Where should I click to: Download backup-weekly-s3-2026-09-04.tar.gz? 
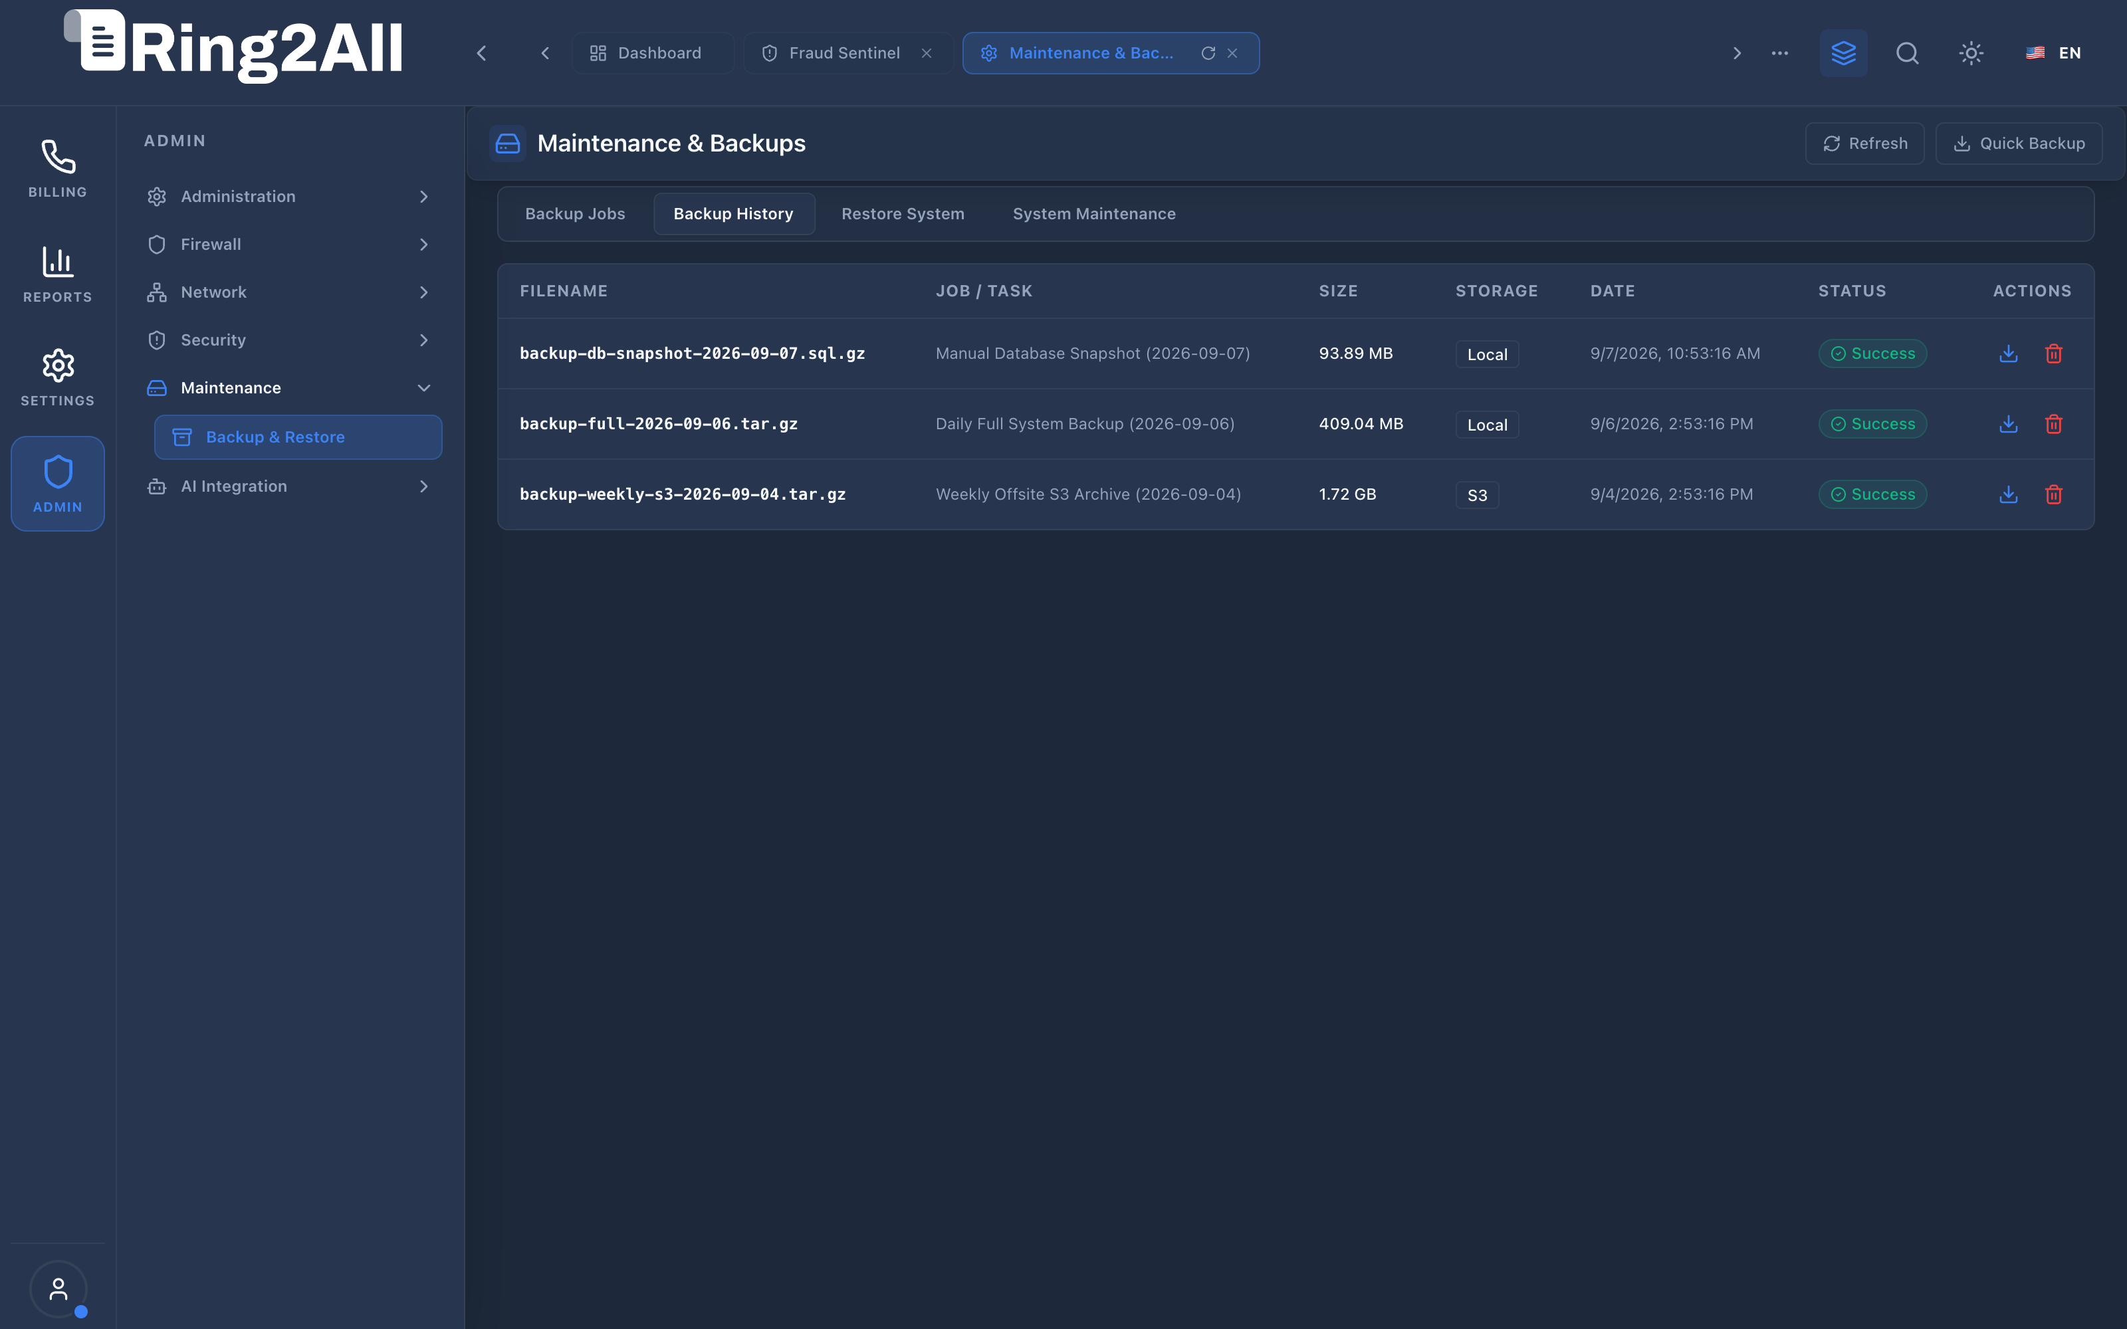click(2008, 494)
